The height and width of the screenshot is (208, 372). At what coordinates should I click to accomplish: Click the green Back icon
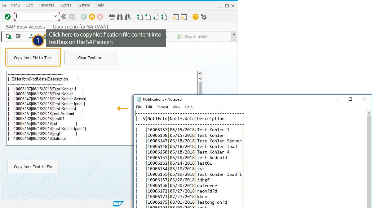84,17
